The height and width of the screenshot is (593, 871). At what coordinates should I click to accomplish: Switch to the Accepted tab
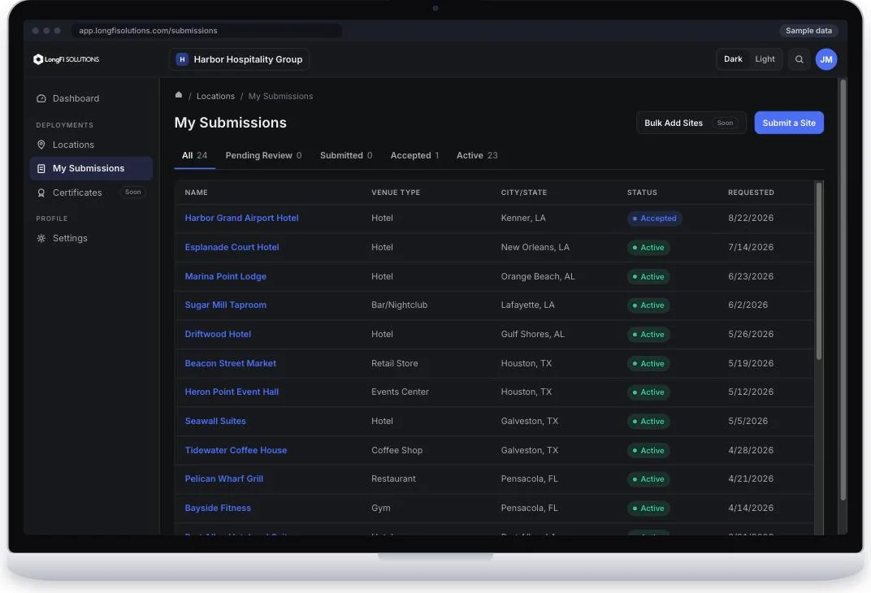tap(414, 155)
